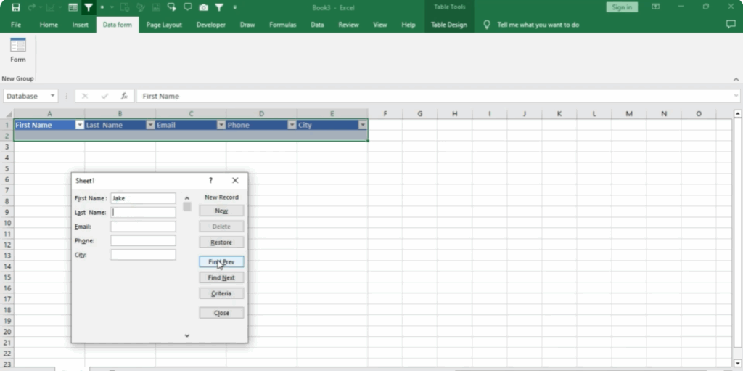The height and width of the screenshot is (371, 743).
Task: Open the Table Design tab
Action: coord(448,25)
